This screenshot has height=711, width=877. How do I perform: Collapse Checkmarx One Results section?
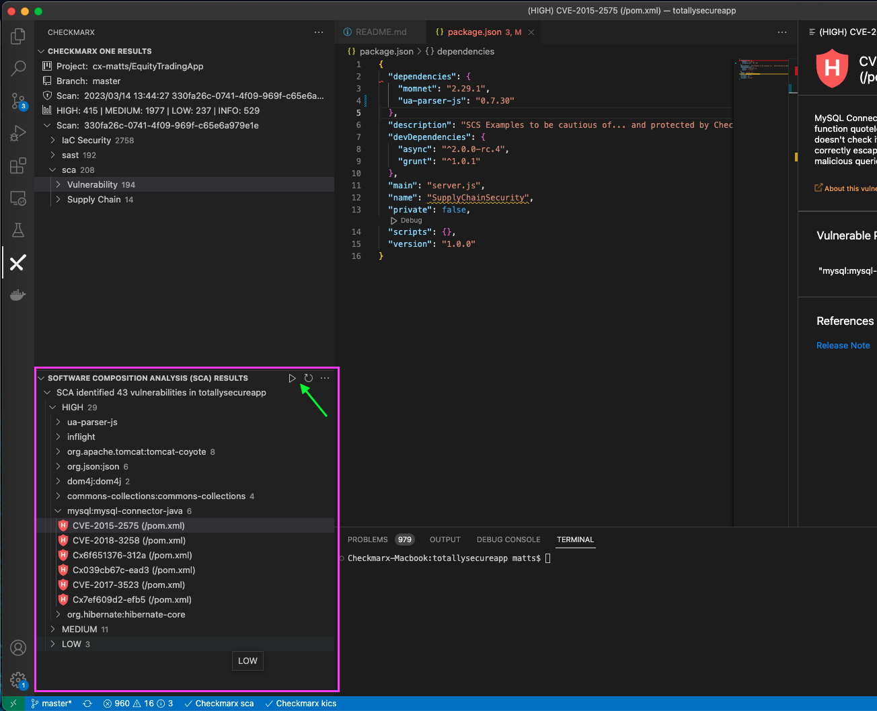[41, 51]
